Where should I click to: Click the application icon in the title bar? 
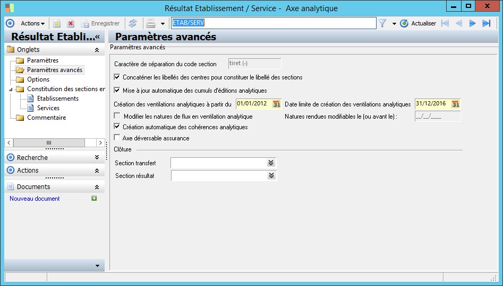pos(10,8)
